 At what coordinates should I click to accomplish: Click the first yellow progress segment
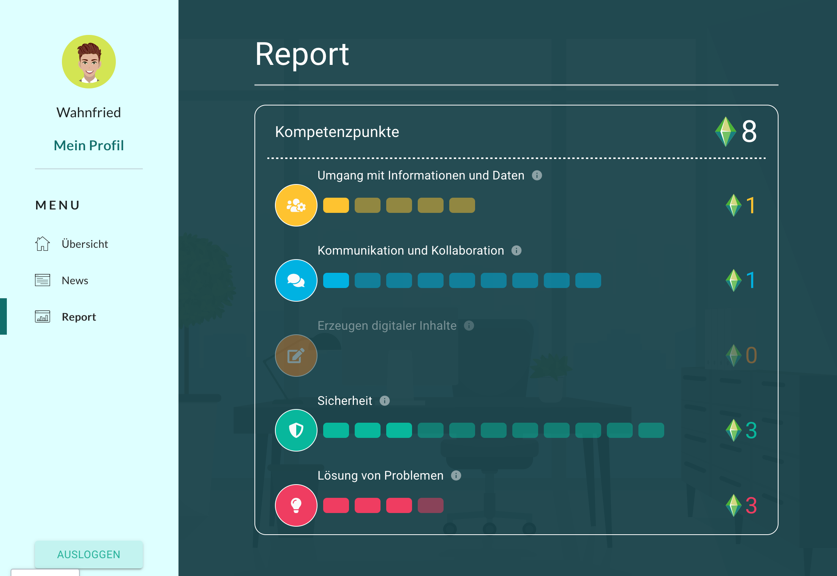[336, 205]
